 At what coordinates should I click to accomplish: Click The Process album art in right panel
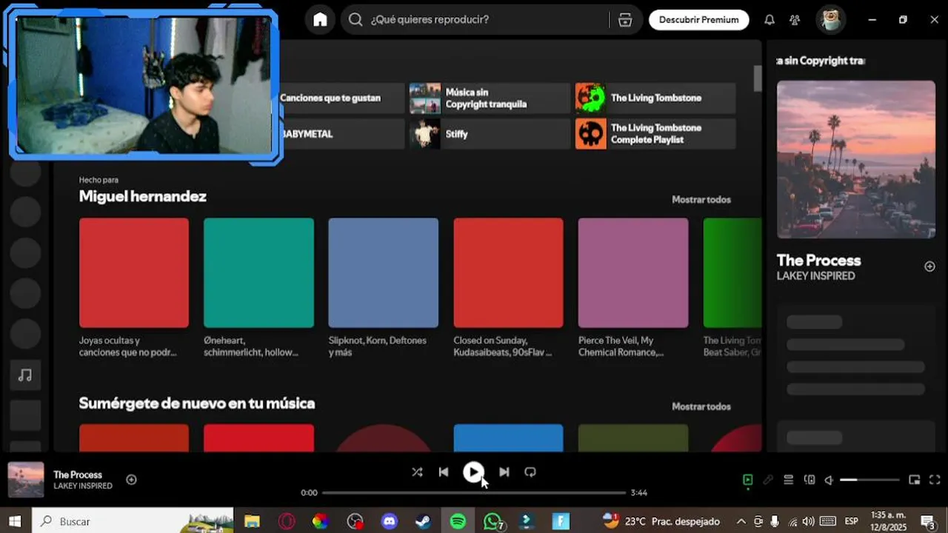click(855, 159)
